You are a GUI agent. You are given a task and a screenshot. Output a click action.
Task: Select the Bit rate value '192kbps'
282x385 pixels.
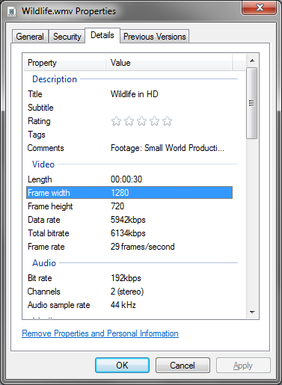(x=126, y=278)
